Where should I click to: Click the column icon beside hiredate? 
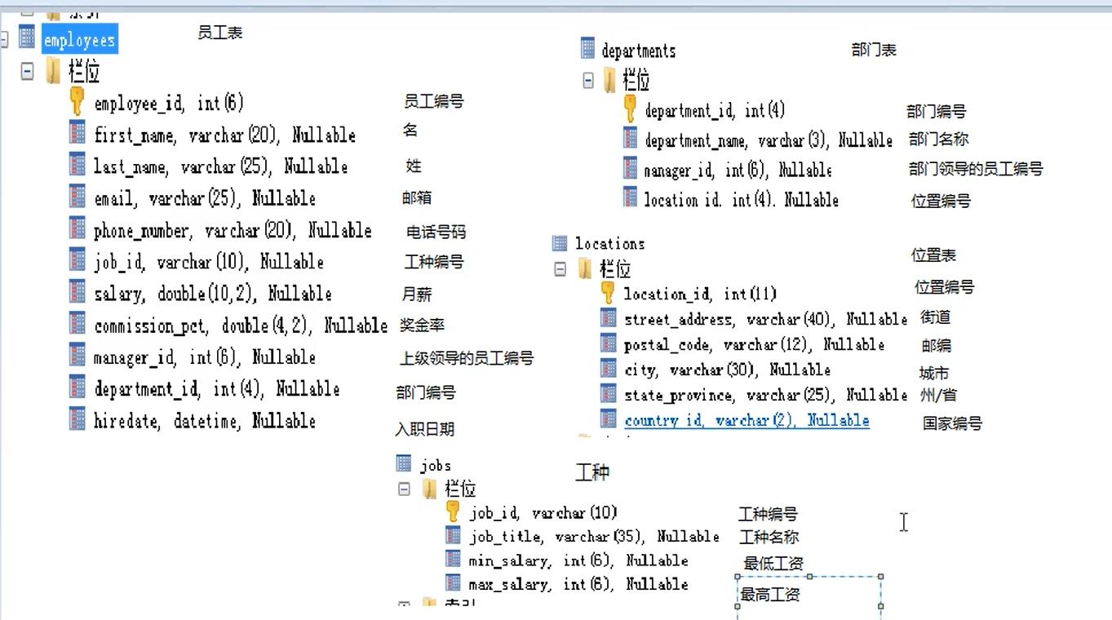point(78,419)
